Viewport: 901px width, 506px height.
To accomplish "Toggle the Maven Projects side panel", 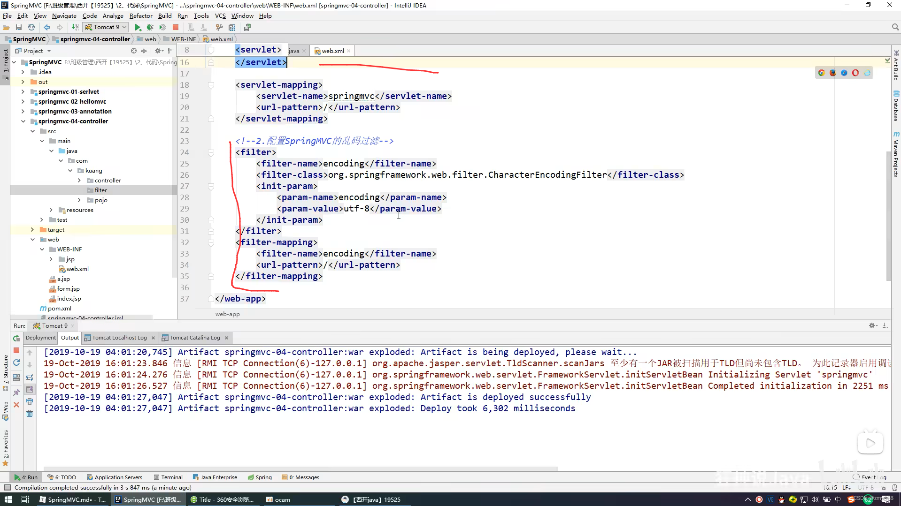I will pos(896,154).
